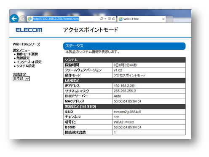
Task: Click the channel value 1ch
Action: (x=117, y=117)
